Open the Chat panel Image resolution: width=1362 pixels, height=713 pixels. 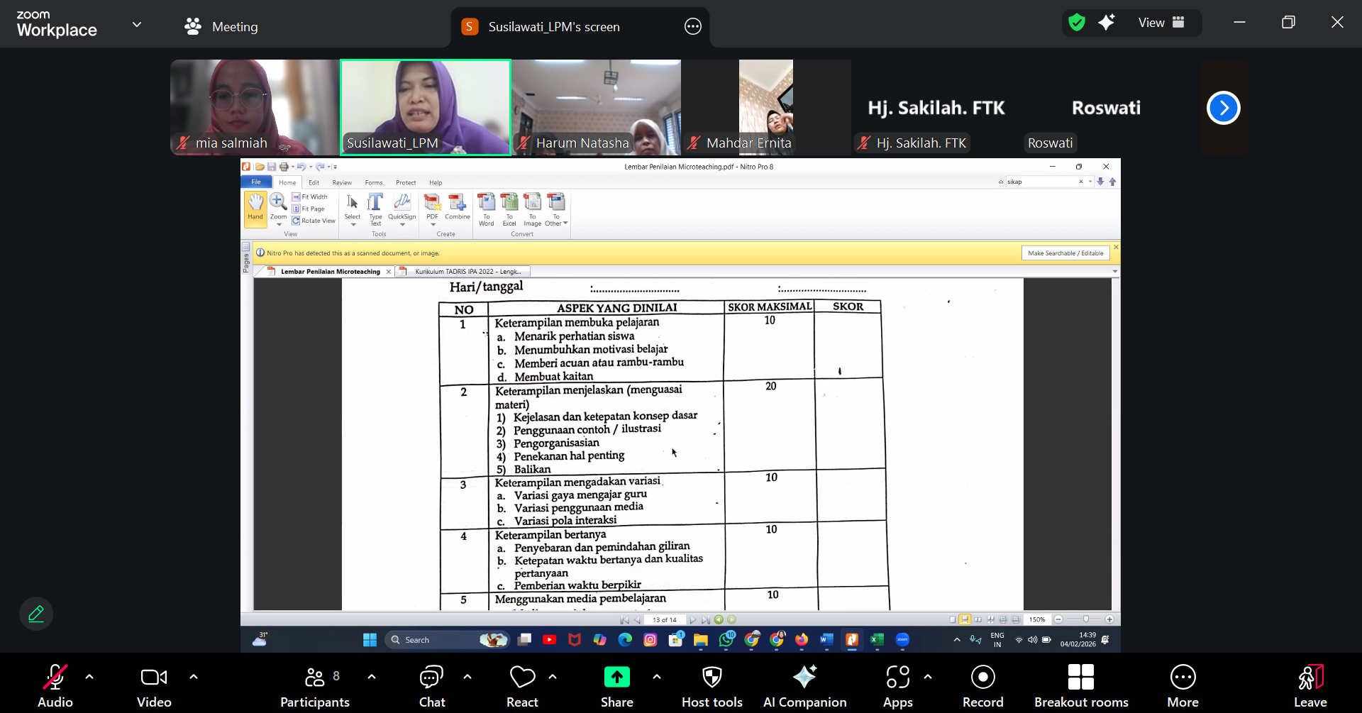[431, 685]
